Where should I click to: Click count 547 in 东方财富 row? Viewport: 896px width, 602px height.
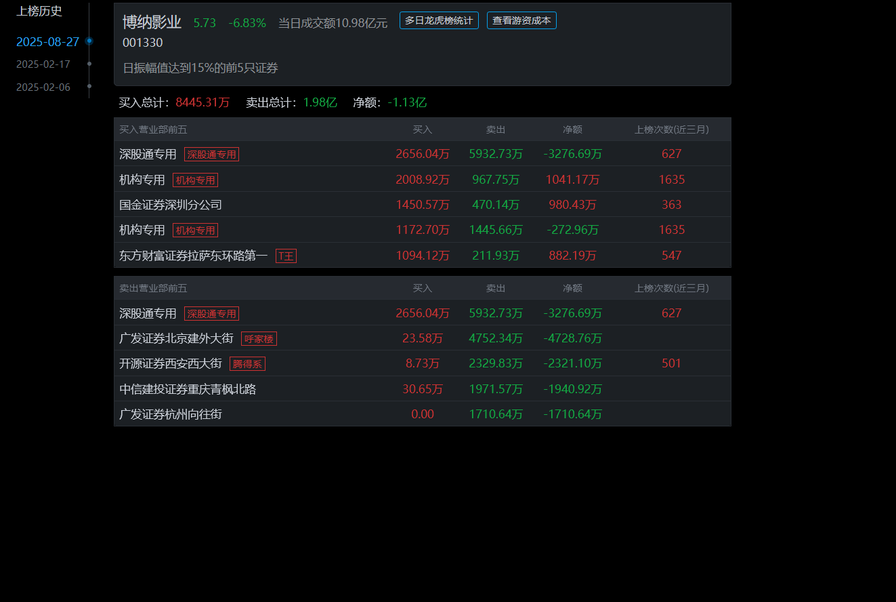pos(672,256)
